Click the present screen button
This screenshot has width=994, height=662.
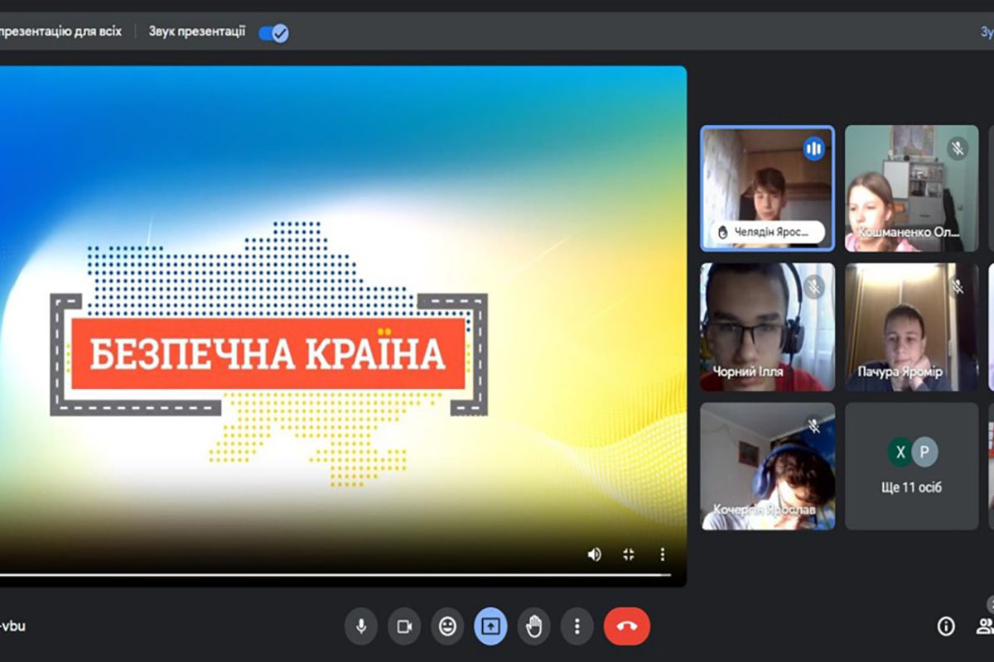(490, 626)
